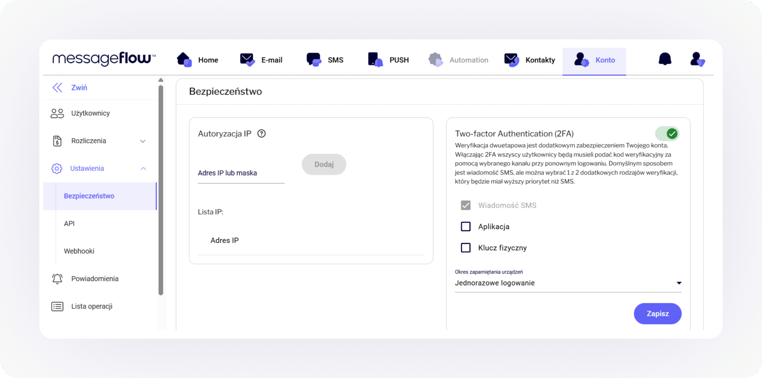
Task: Open the user profile icon
Action: point(697,59)
